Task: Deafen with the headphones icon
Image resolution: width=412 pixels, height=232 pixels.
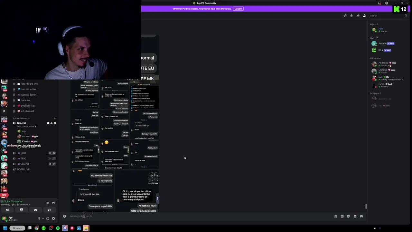Action: point(48,218)
